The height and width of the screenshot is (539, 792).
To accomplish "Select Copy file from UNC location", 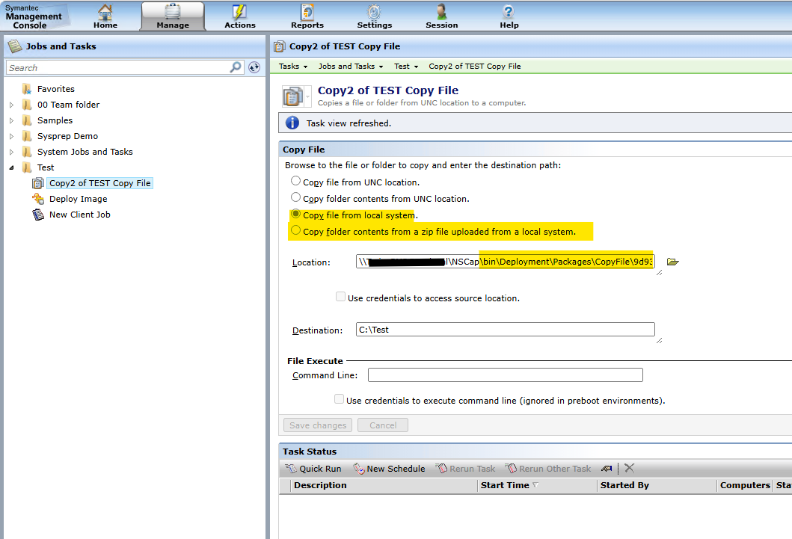I will coord(296,181).
